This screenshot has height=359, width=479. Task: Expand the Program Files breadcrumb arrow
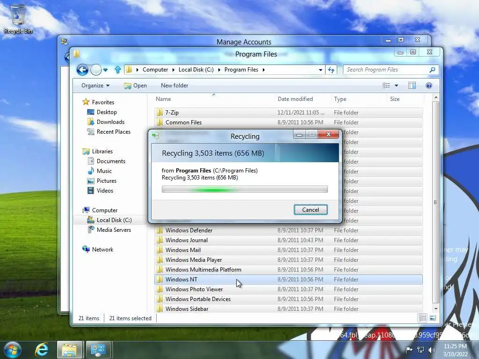click(264, 70)
